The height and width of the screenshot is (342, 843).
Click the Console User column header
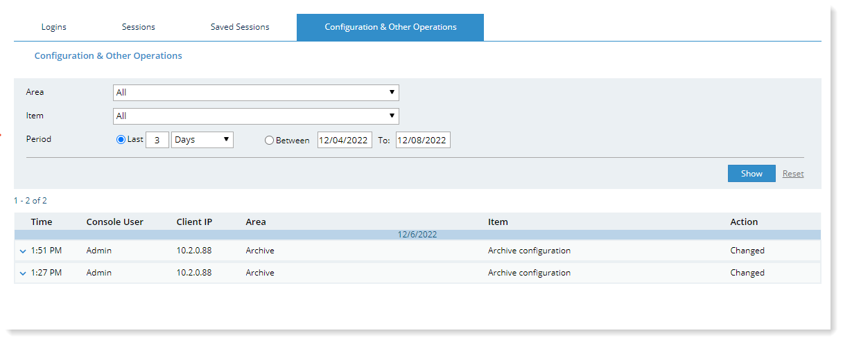(114, 222)
